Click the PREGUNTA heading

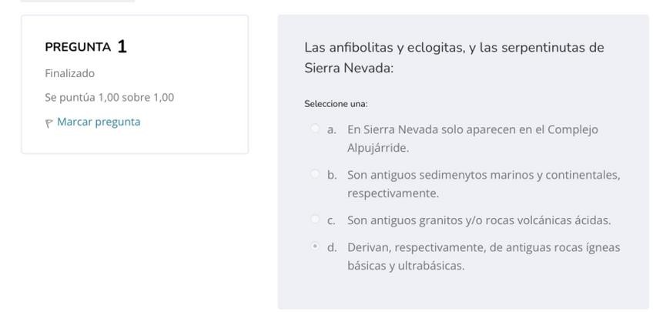point(78,47)
